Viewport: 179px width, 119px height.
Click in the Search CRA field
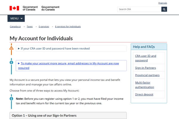(x=139, y=9)
